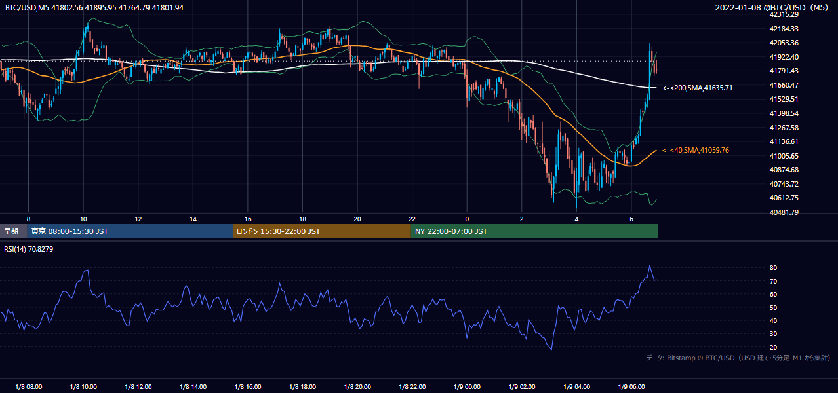Select the NY 22:00-07:00 JST session bar
The width and height of the screenshot is (838, 393).
click(x=534, y=231)
